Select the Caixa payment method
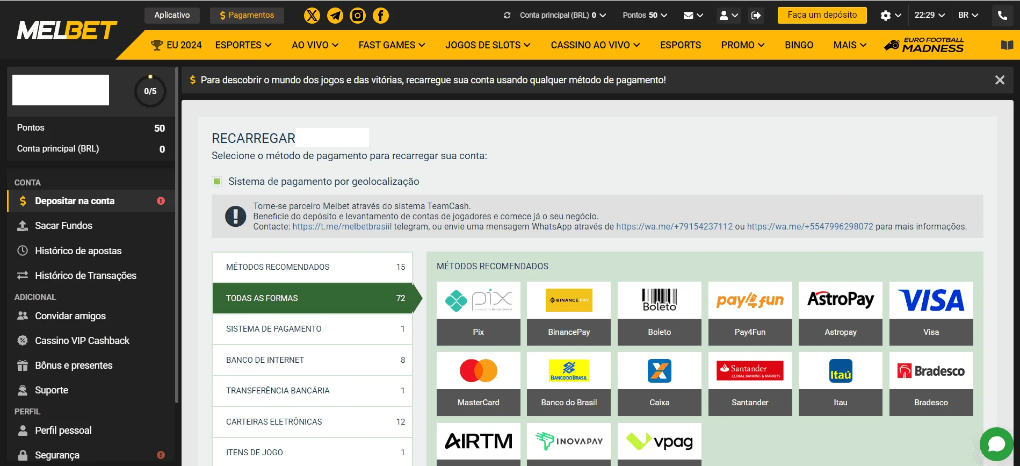The image size is (1020, 466). (660, 384)
